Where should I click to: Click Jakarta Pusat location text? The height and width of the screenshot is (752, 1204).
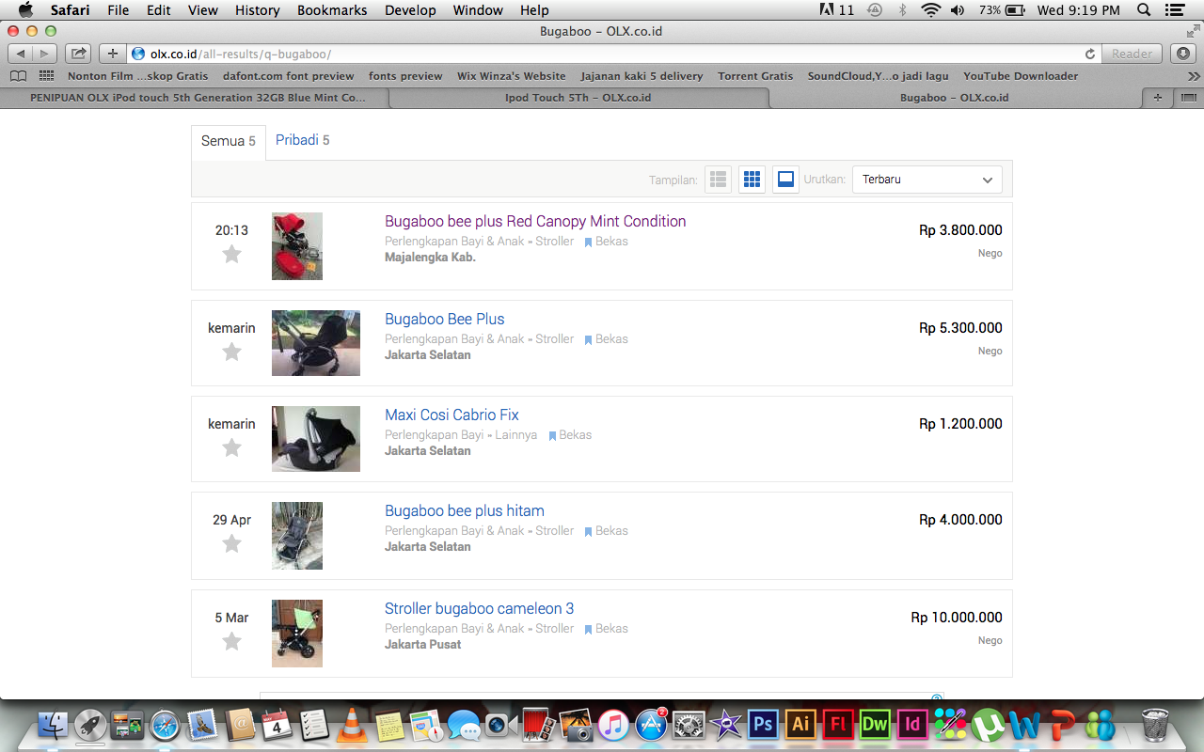click(423, 645)
